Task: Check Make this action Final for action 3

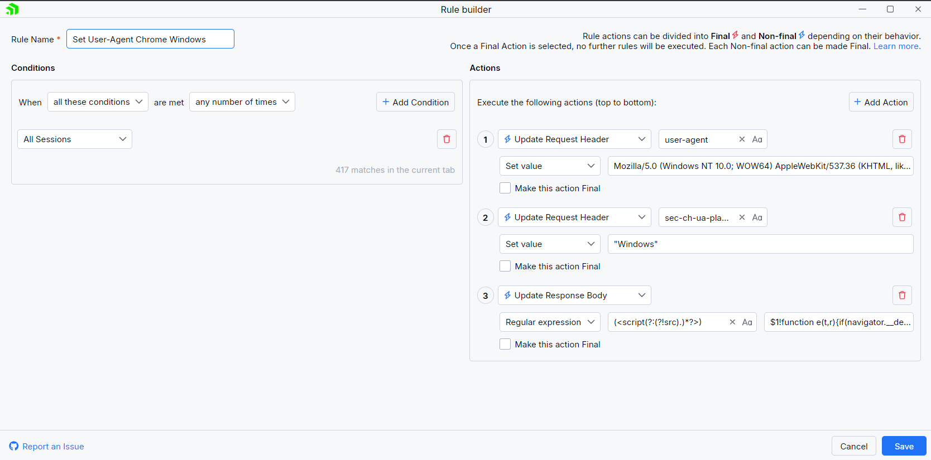Action: tap(505, 345)
